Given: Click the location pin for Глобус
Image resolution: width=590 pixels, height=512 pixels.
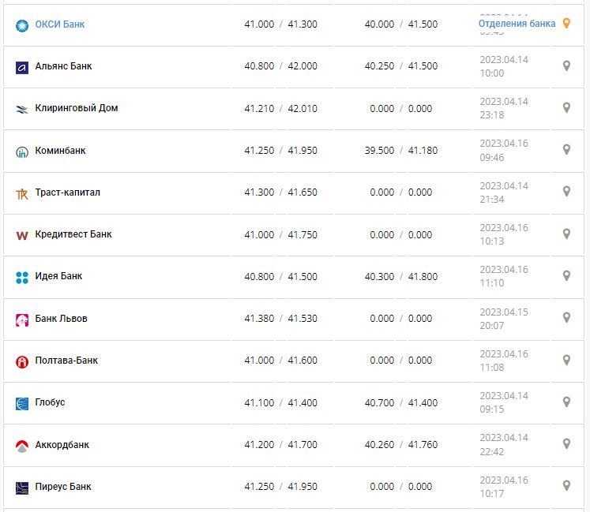Looking at the screenshot, I should [566, 402].
